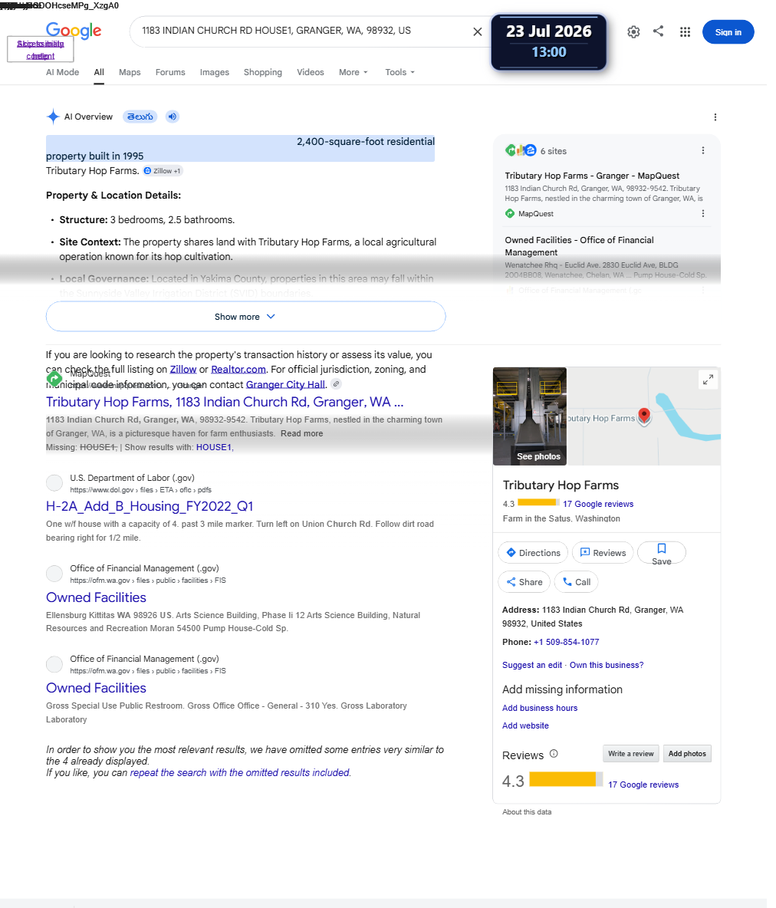The width and height of the screenshot is (776, 908).
Task: Click the Zillow +1 citation chip
Action: (163, 171)
